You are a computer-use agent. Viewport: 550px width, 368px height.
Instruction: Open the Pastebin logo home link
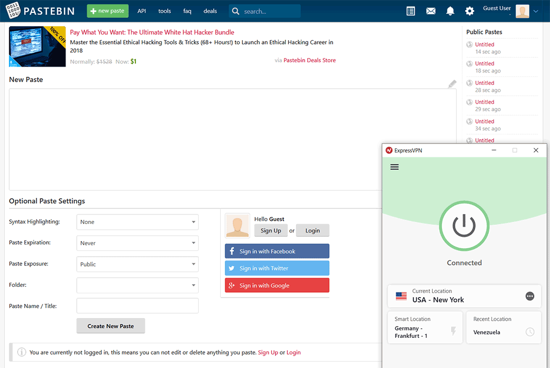(40, 11)
